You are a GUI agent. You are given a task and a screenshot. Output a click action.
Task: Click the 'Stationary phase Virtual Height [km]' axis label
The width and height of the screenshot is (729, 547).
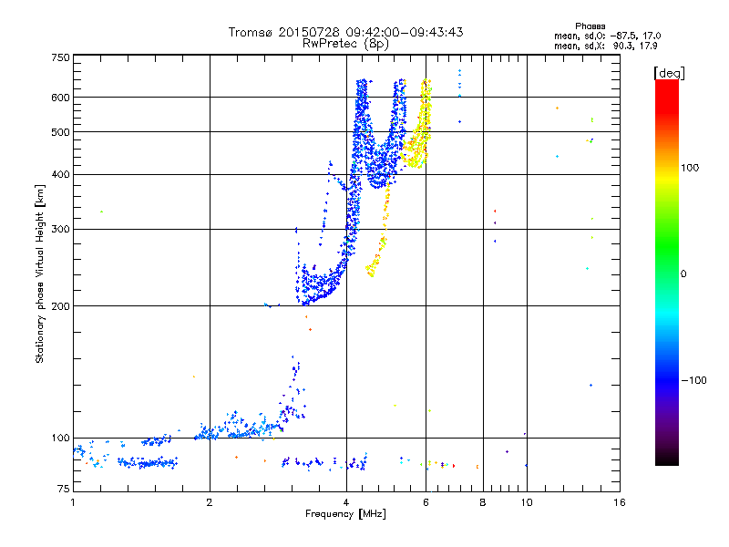pyautogui.click(x=40, y=274)
